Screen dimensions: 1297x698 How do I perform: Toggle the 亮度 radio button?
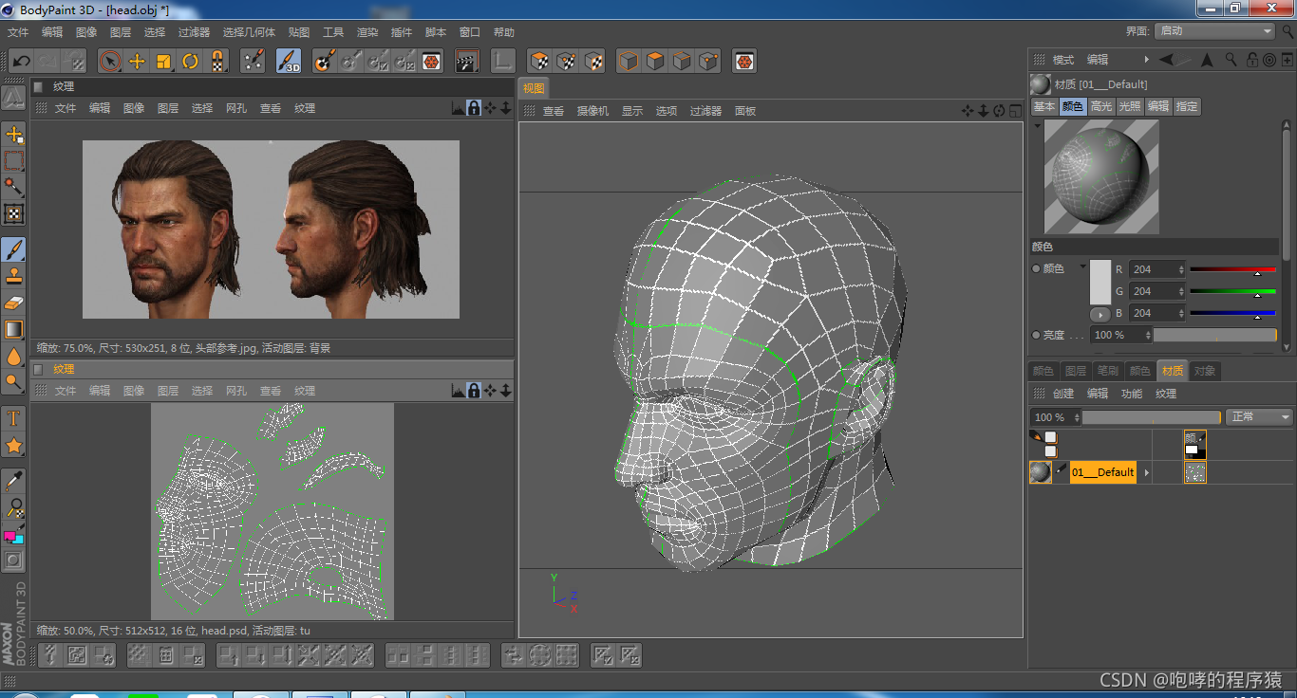point(1037,335)
